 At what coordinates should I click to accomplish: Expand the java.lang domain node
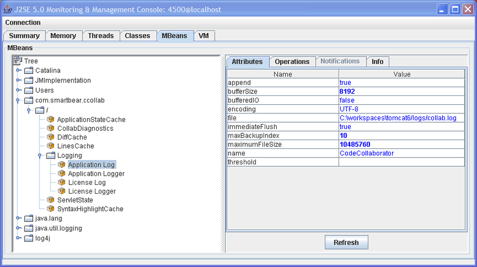[x=18, y=219]
